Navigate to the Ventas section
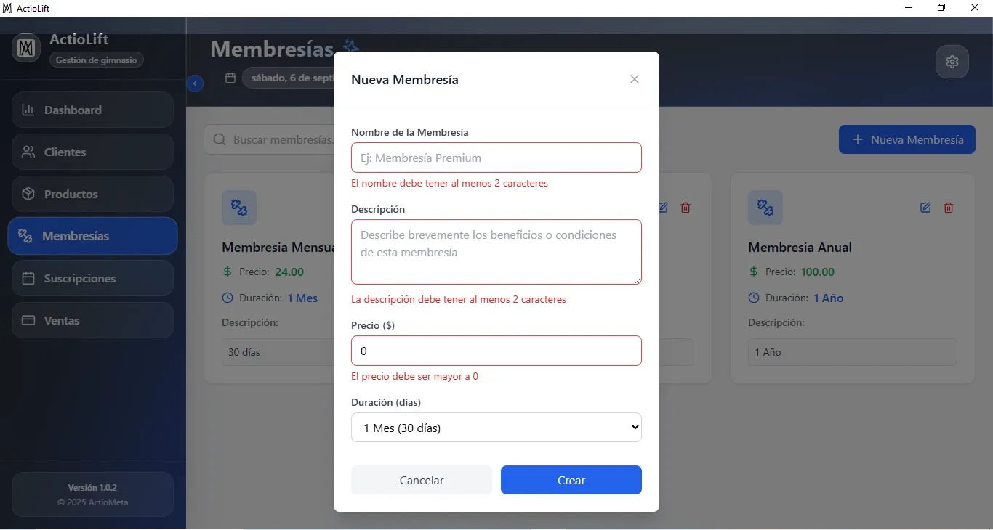Viewport: 993px width, 530px height. pos(92,320)
